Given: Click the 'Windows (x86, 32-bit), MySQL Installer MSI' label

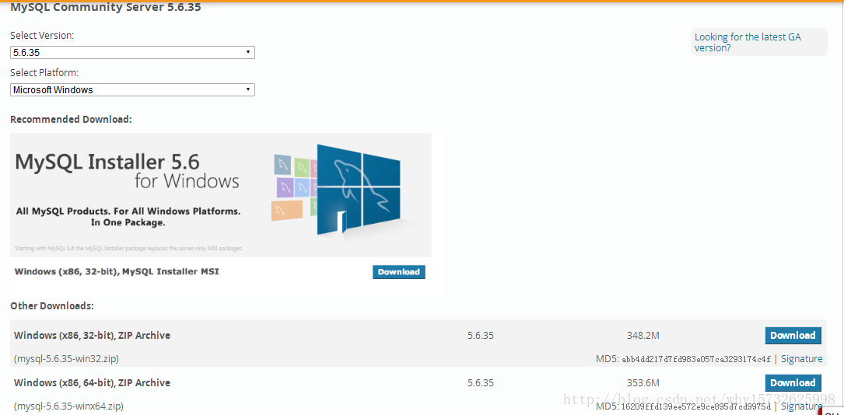Looking at the screenshot, I should click(x=117, y=271).
